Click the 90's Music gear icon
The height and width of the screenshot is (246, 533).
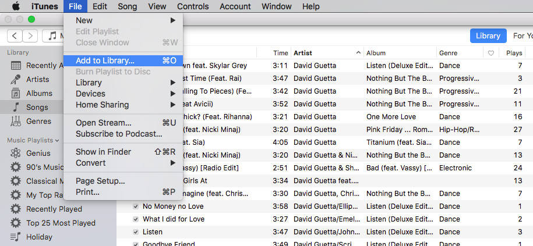(x=16, y=167)
